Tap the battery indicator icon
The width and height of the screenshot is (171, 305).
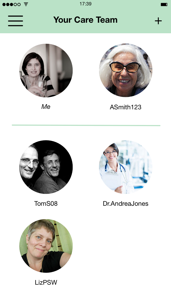164,4
